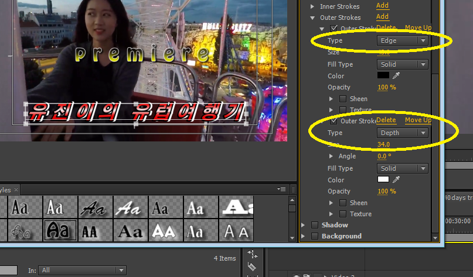Add a new Inner Stroke

coord(382,5)
